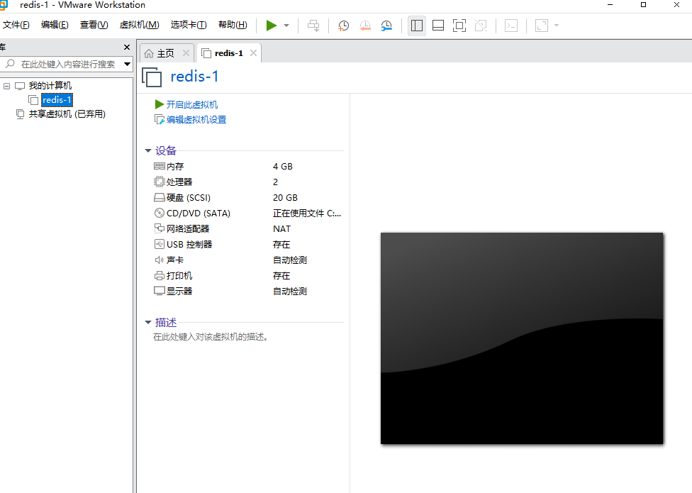Open the 选项卡(T) menu
This screenshot has height=493, width=692.
(x=189, y=25)
